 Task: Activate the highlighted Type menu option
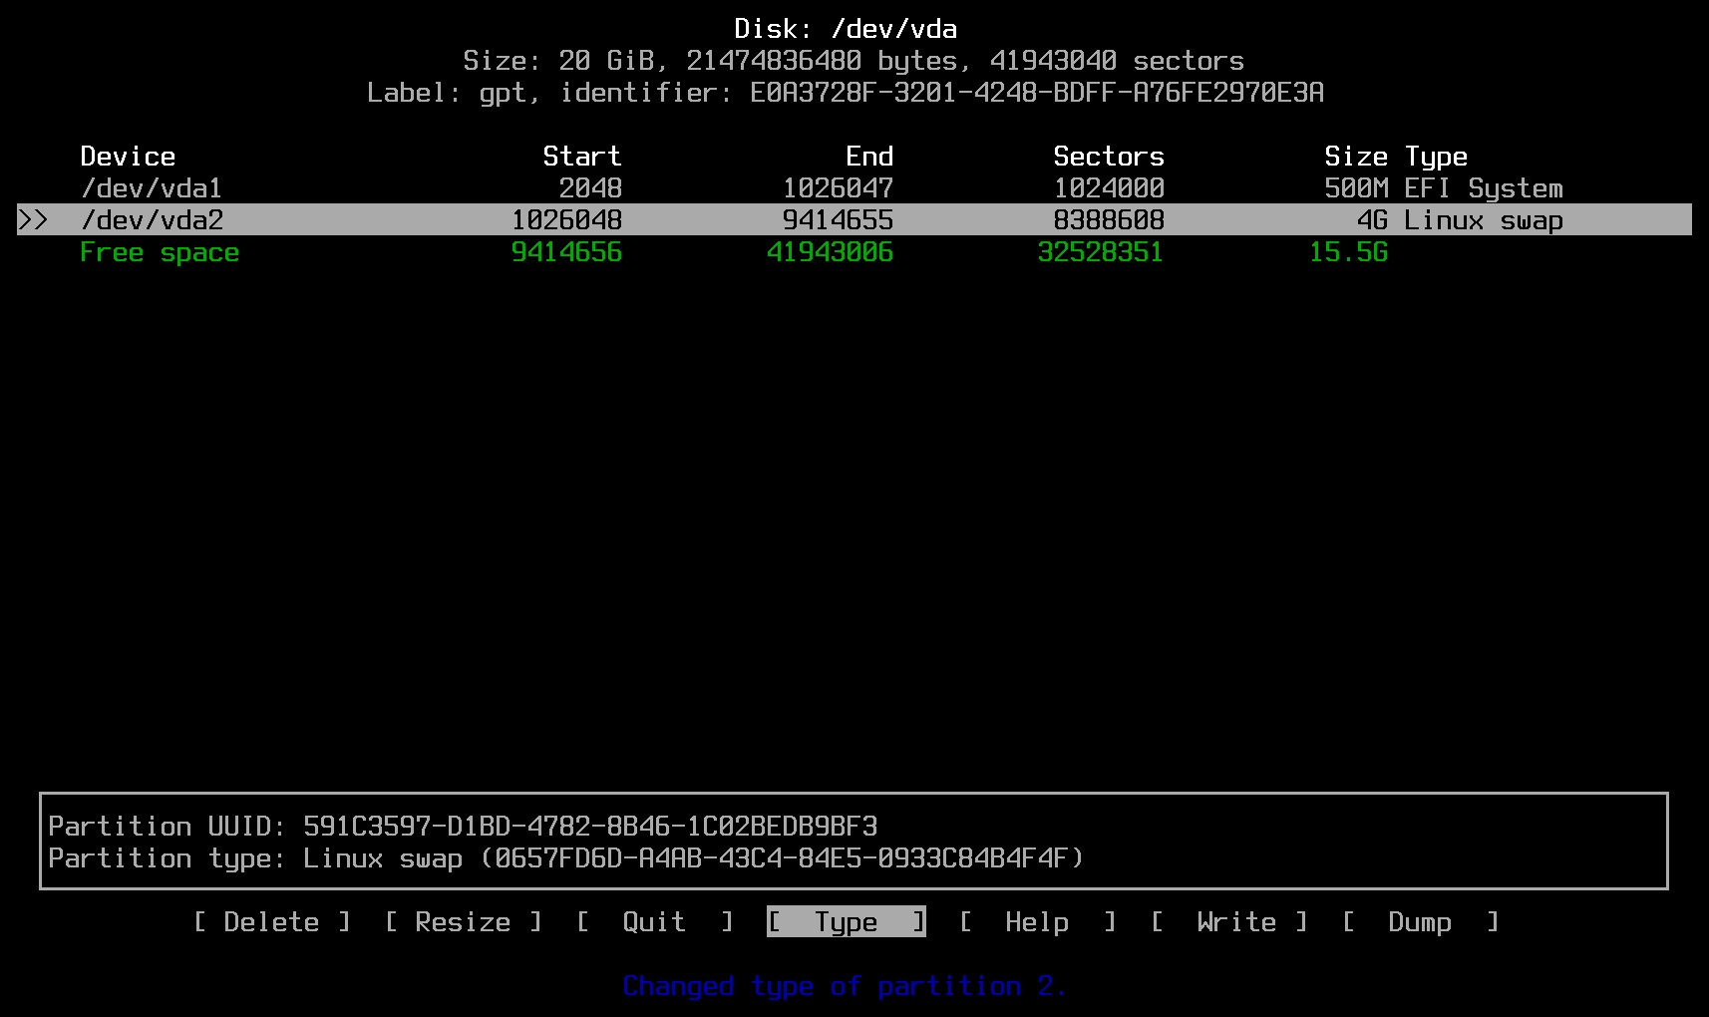pyautogui.click(x=846, y=922)
